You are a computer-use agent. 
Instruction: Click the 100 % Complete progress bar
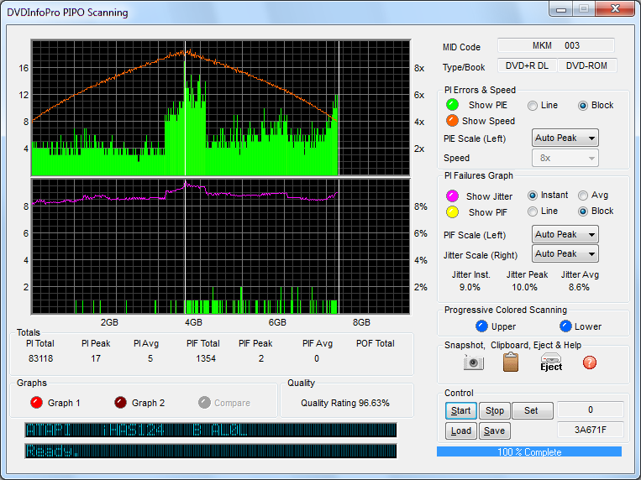pyautogui.click(x=529, y=451)
